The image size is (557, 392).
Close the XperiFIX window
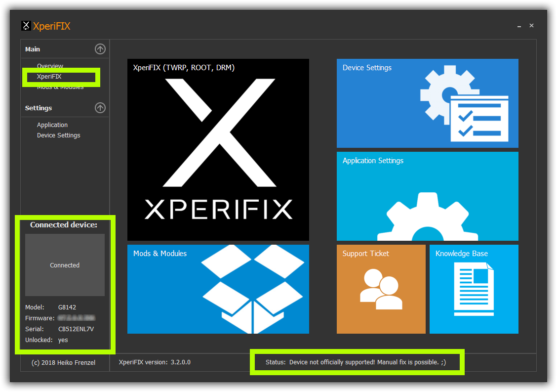pyautogui.click(x=531, y=25)
